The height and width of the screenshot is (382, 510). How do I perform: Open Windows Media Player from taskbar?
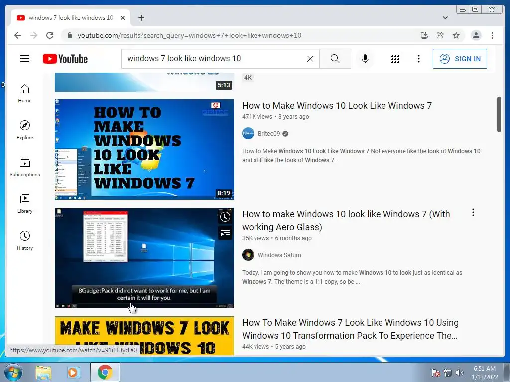[74, 372]
